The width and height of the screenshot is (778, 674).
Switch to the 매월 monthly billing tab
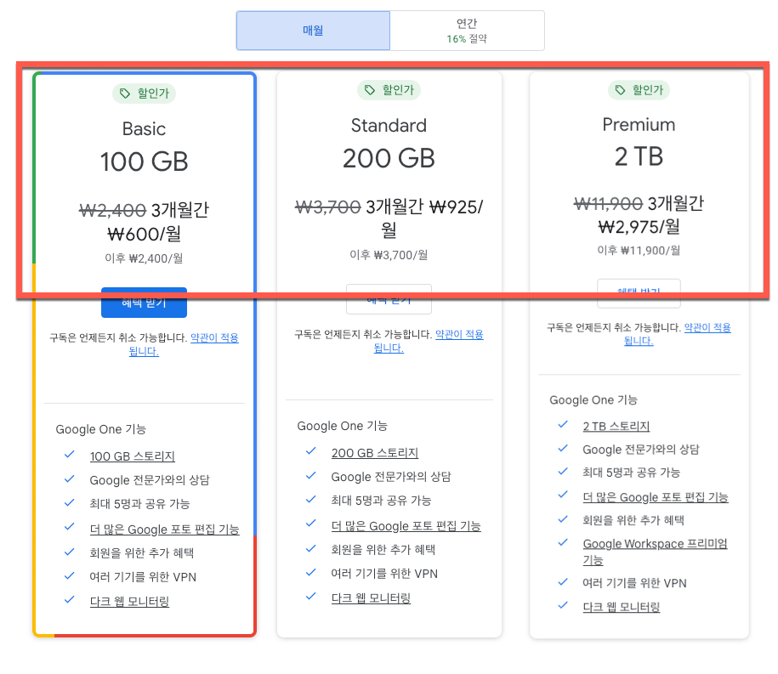313,31
